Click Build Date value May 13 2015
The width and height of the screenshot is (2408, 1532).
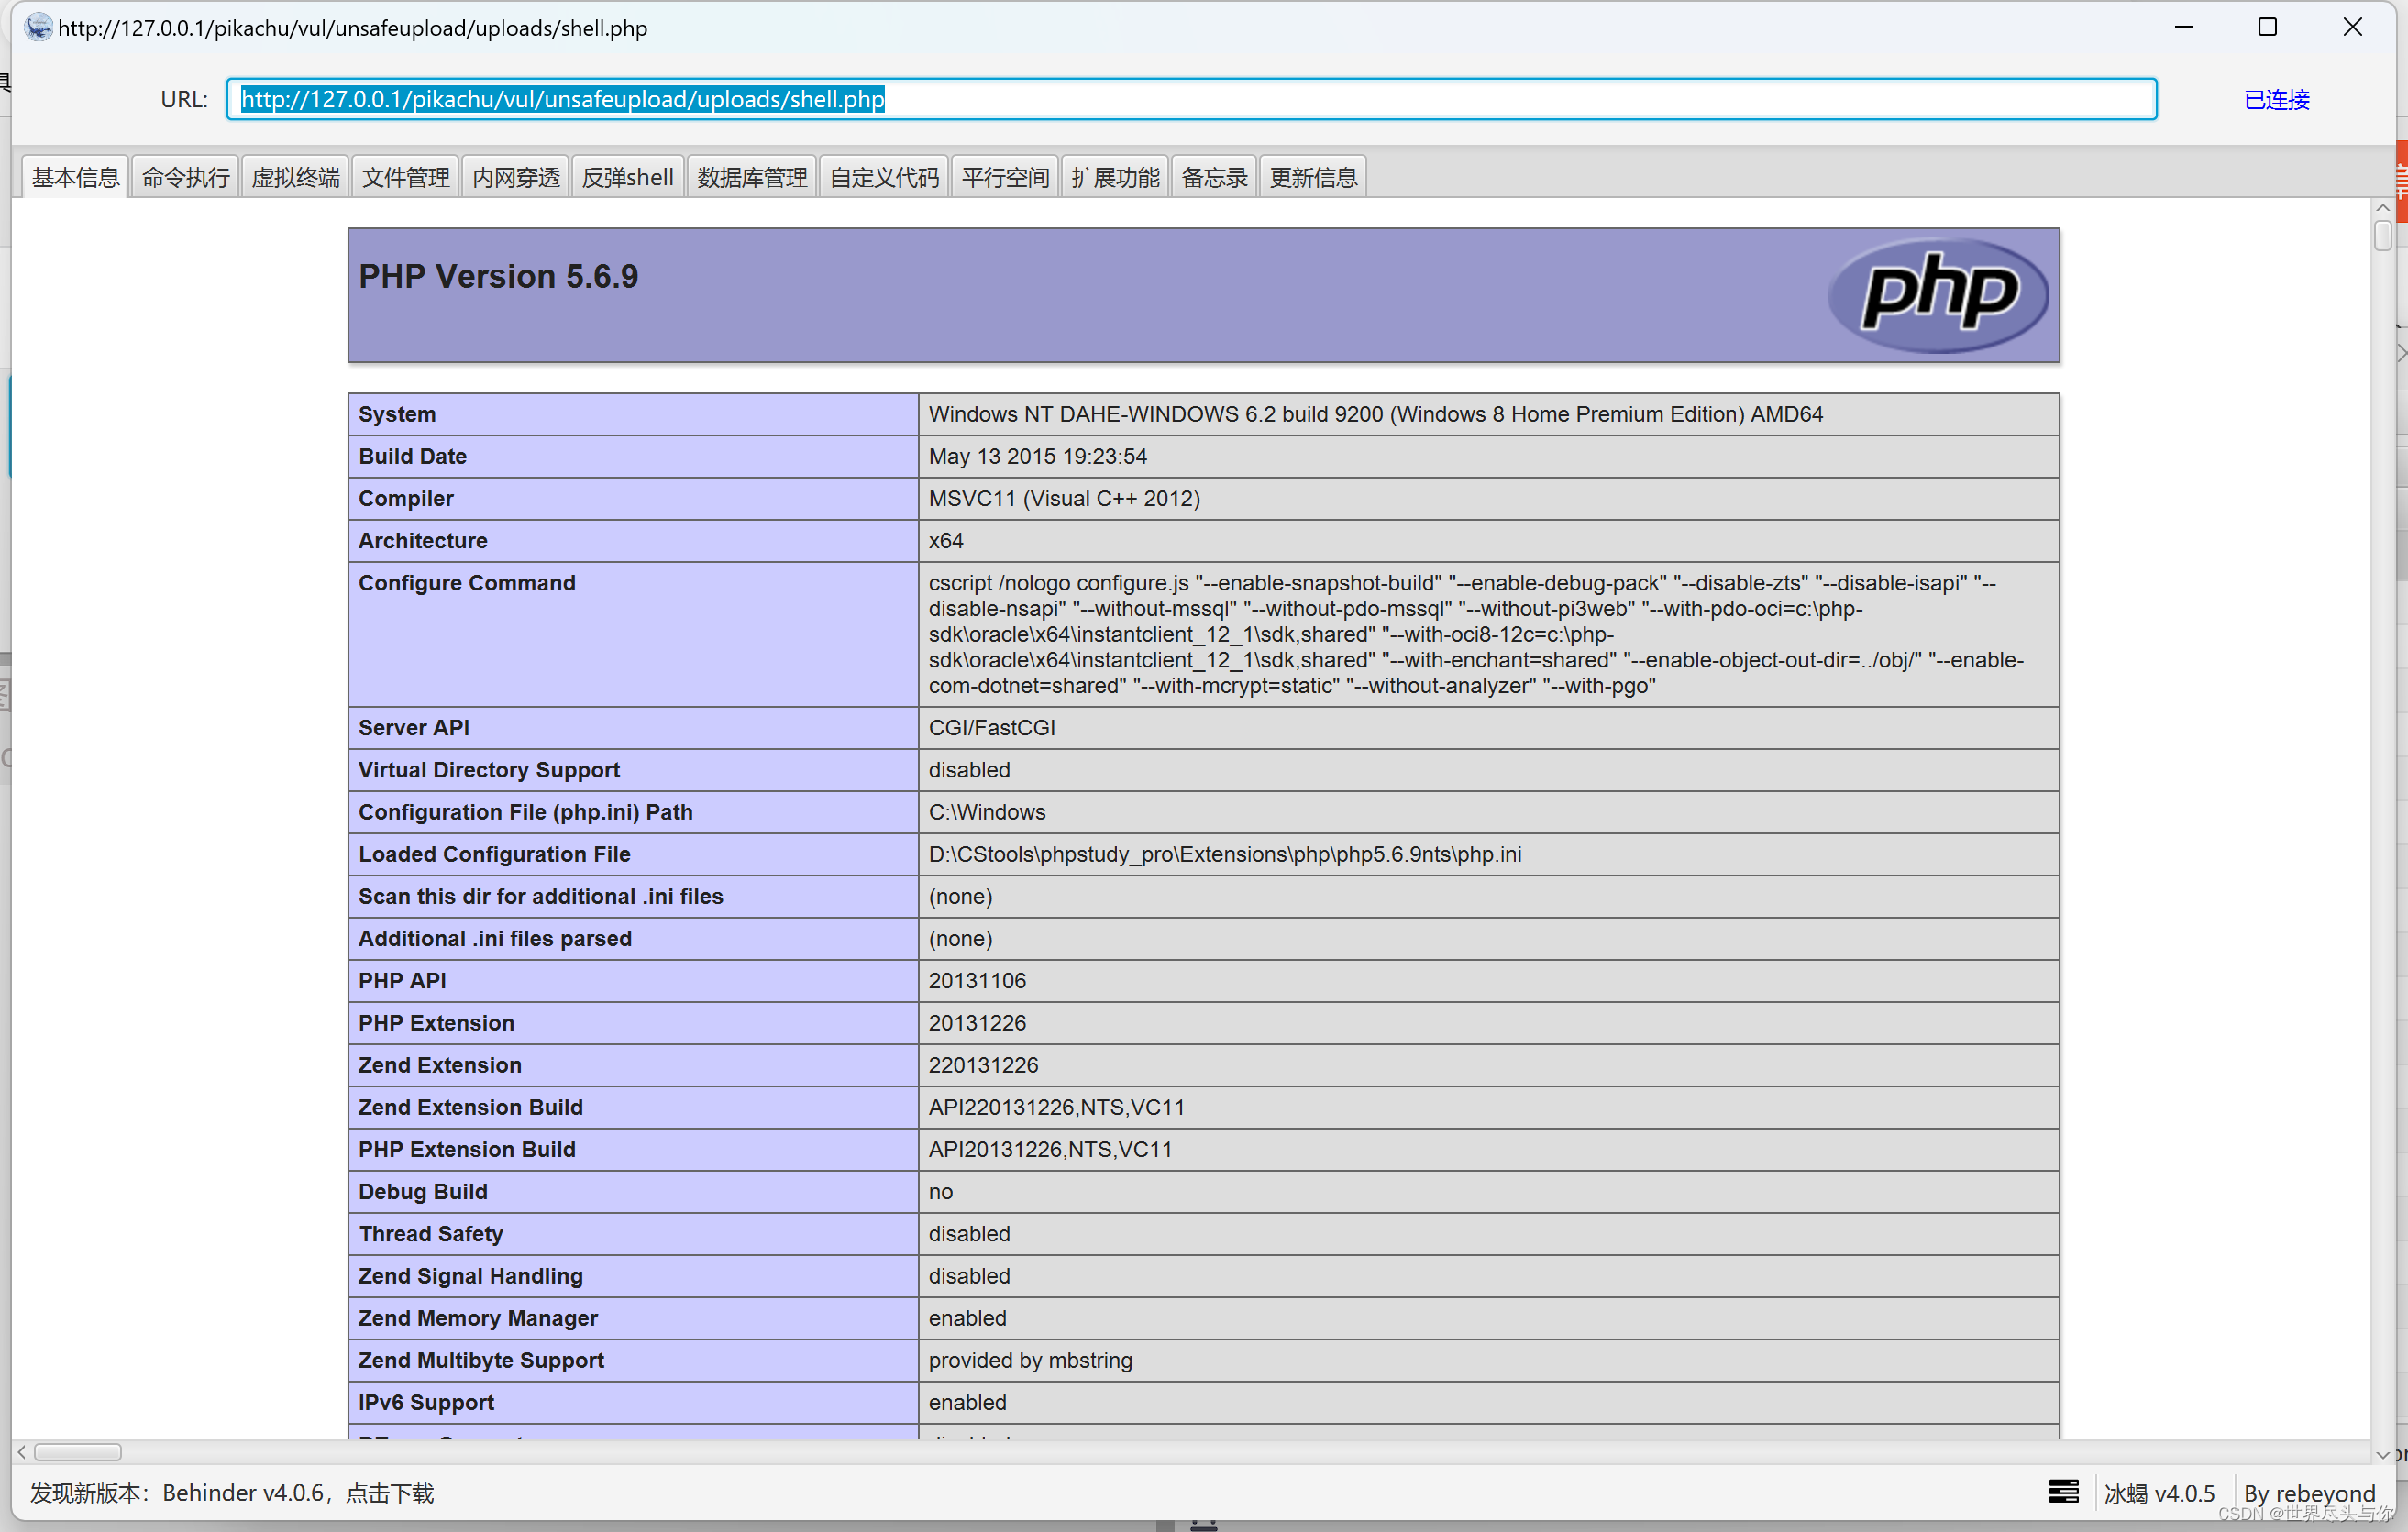pos(1037,456)
